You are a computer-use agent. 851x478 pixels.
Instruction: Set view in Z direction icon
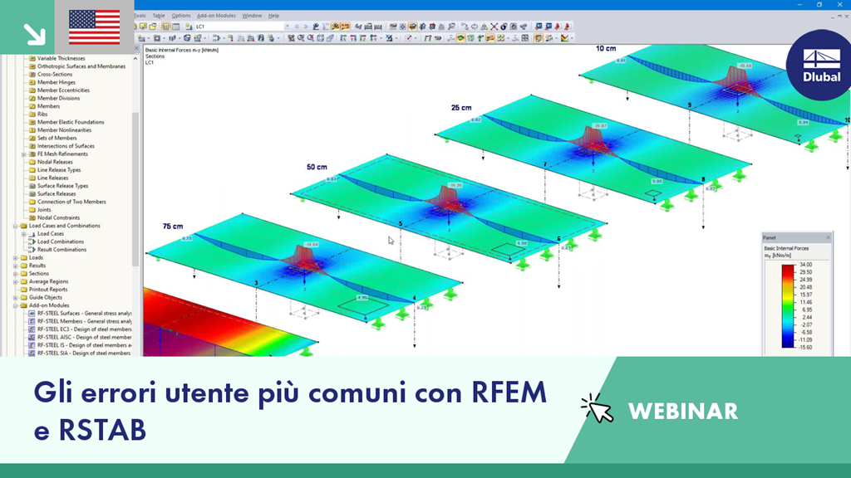pos(363,38)
